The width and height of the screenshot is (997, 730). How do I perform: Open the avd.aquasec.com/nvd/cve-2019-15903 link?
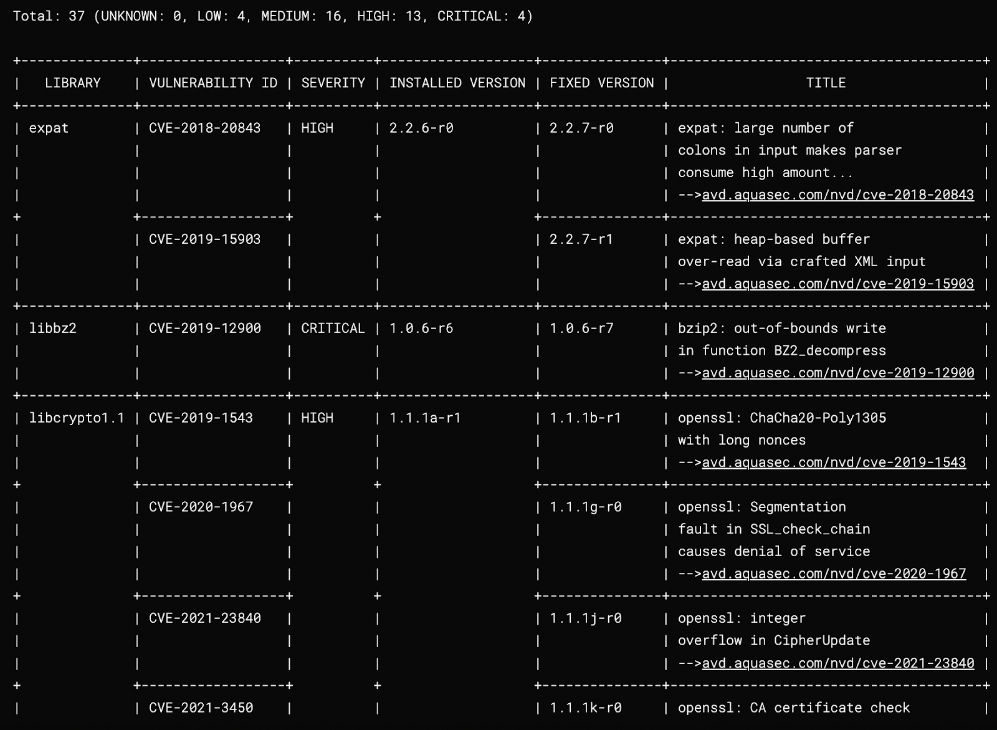(x=837, y=284)
